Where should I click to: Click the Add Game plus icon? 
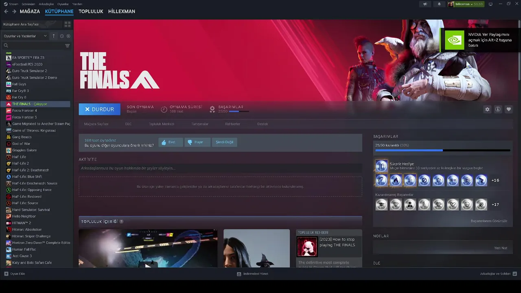(6, 274)
